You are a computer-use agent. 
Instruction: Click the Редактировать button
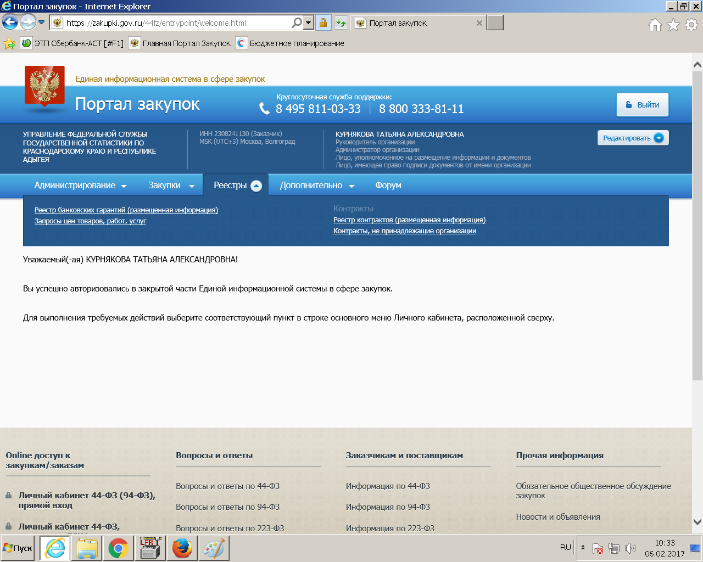[633, 138]
